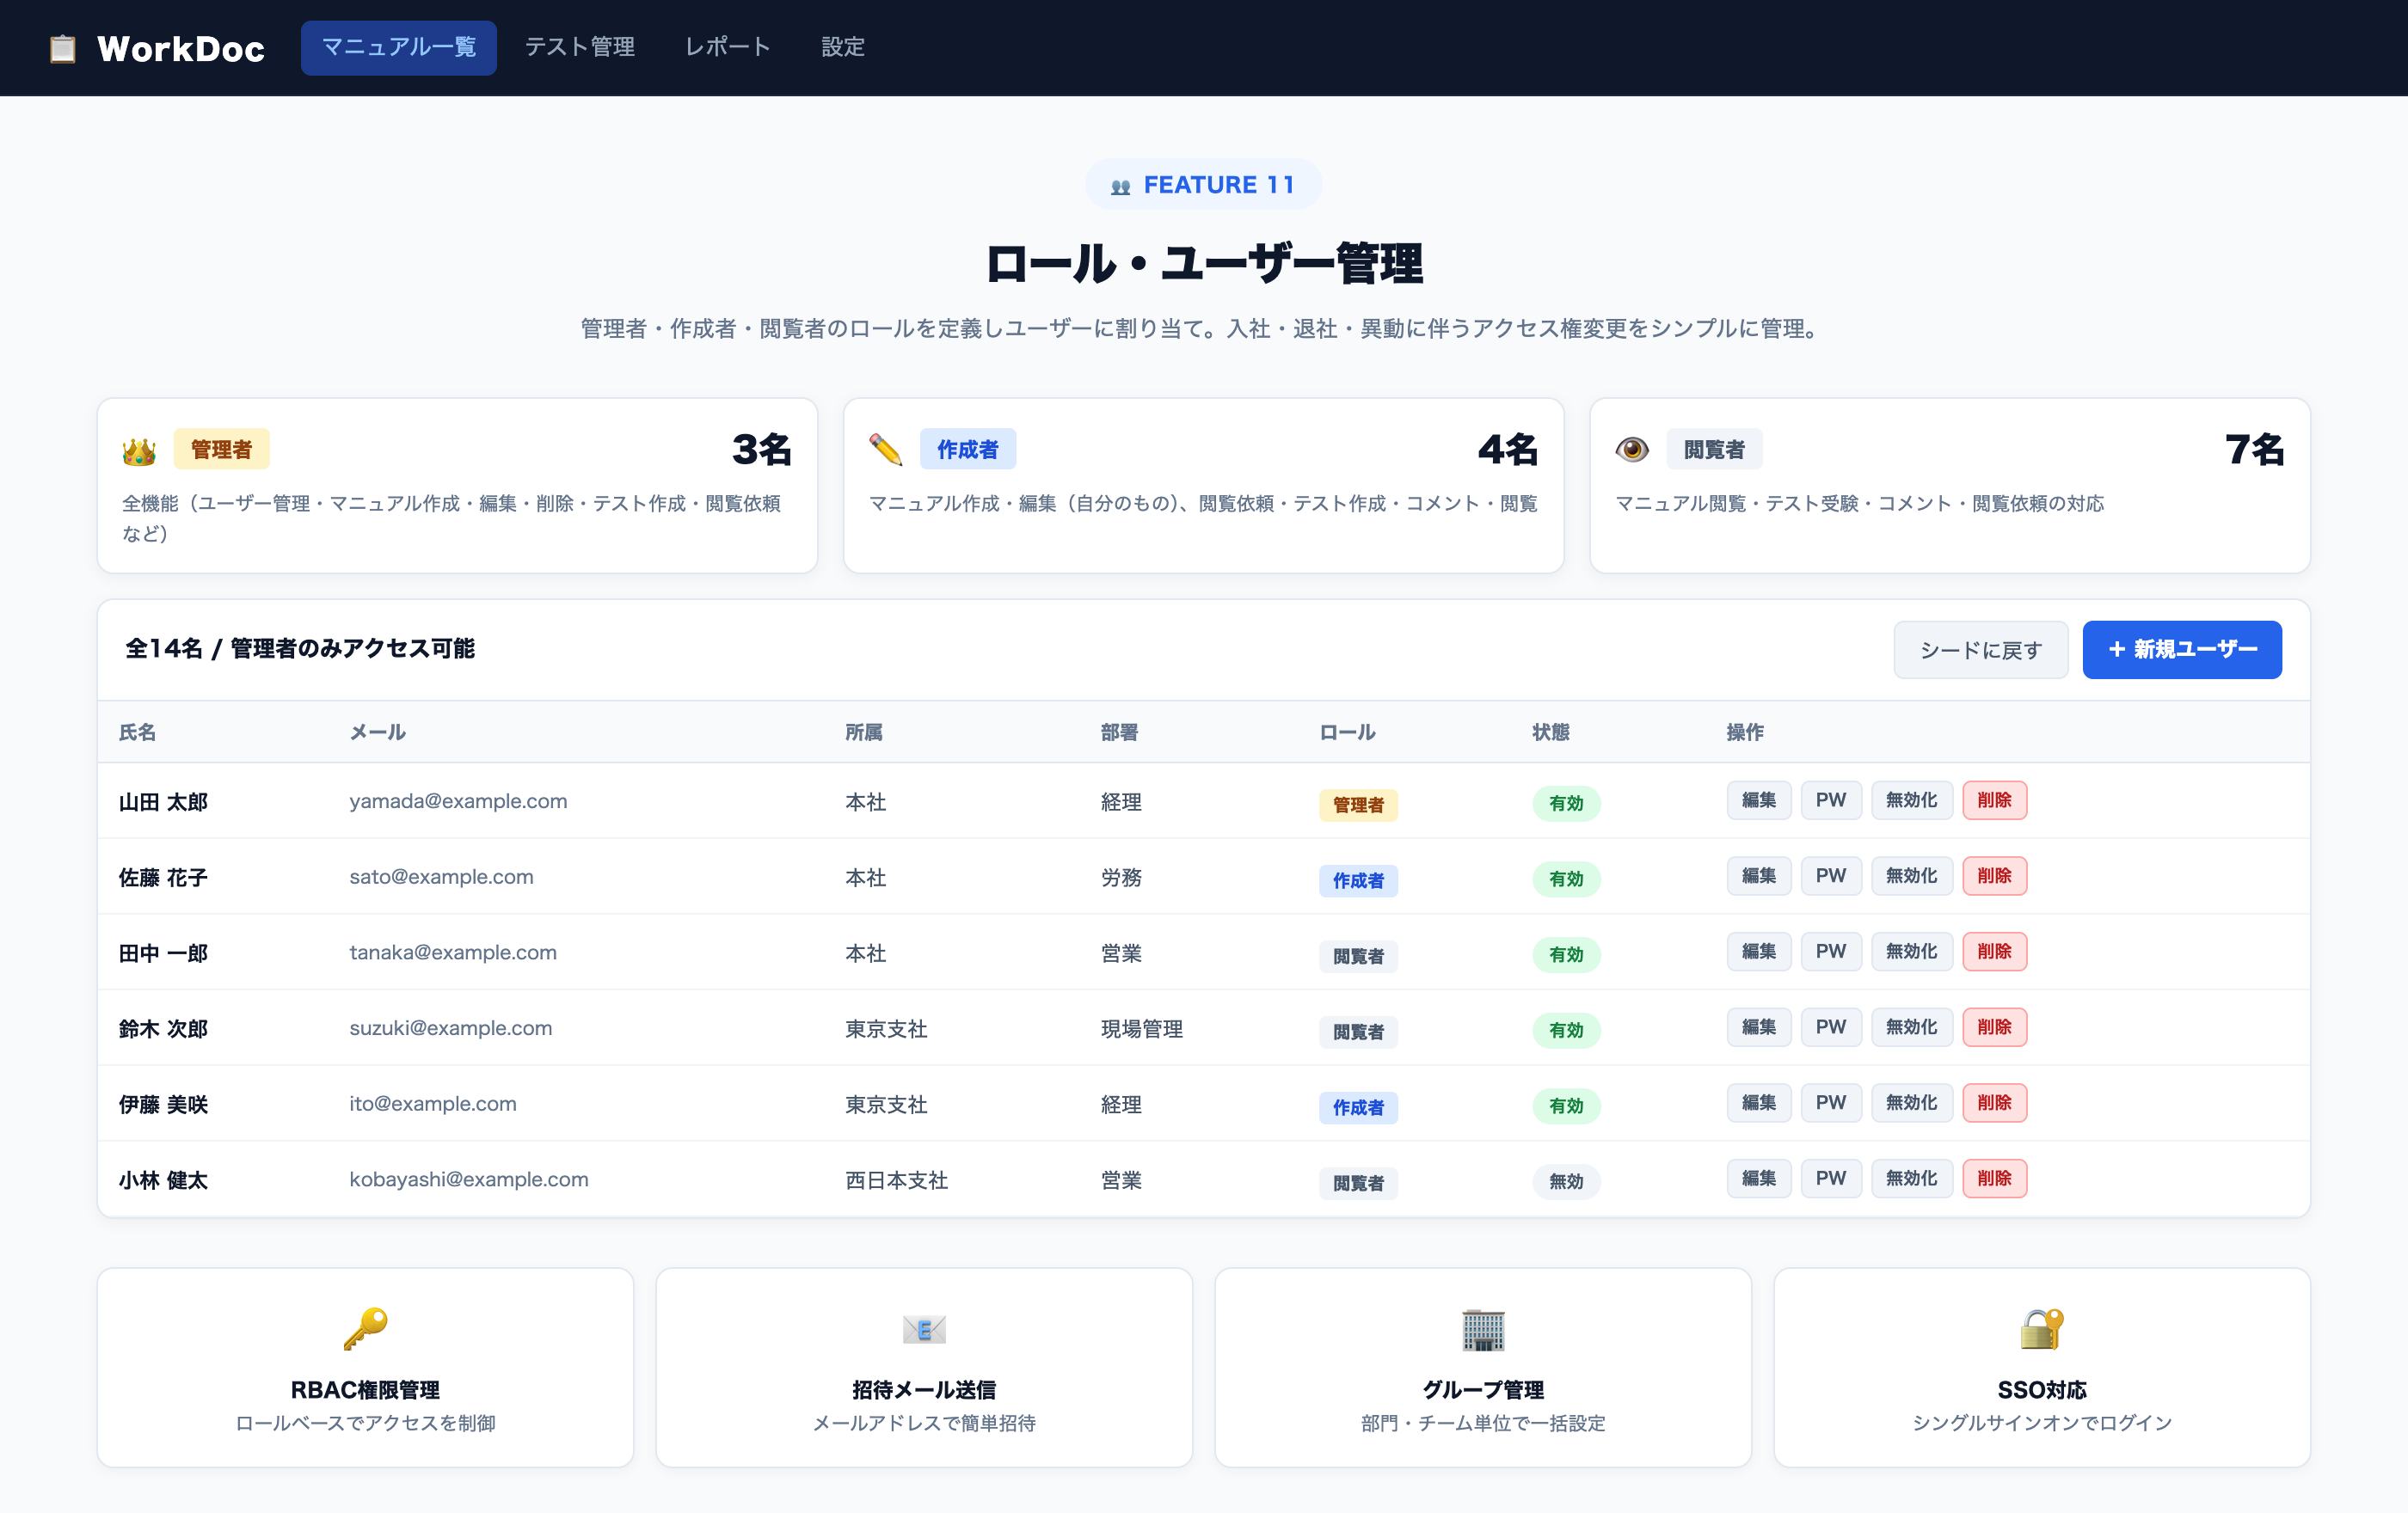Click 編集 for 伊藤 美咲

pyautogui.click(x=1758, y=1103)
